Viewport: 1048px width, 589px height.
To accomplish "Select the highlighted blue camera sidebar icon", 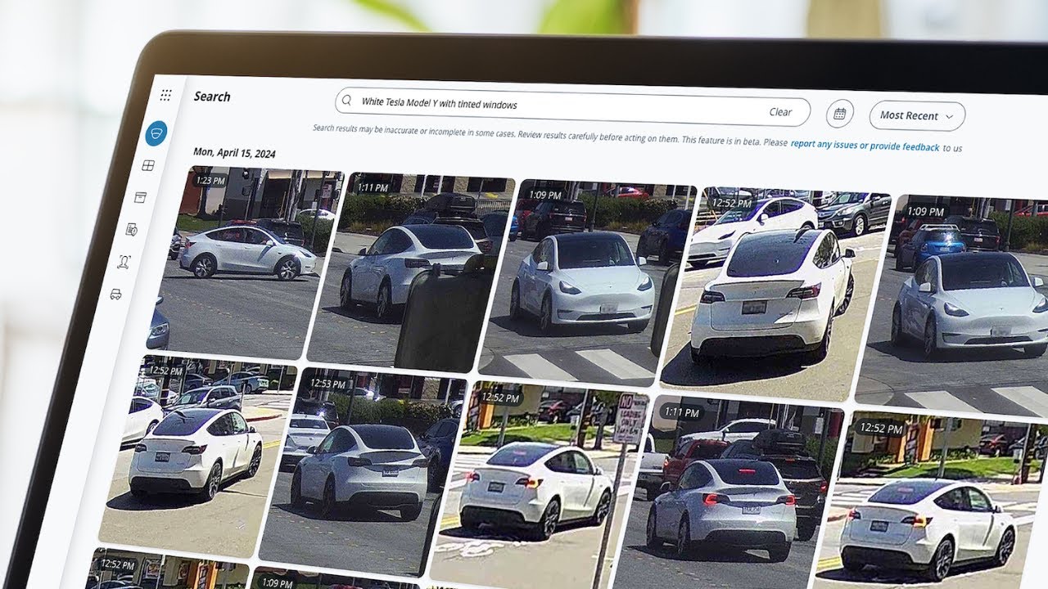I will tap(156, 133).
